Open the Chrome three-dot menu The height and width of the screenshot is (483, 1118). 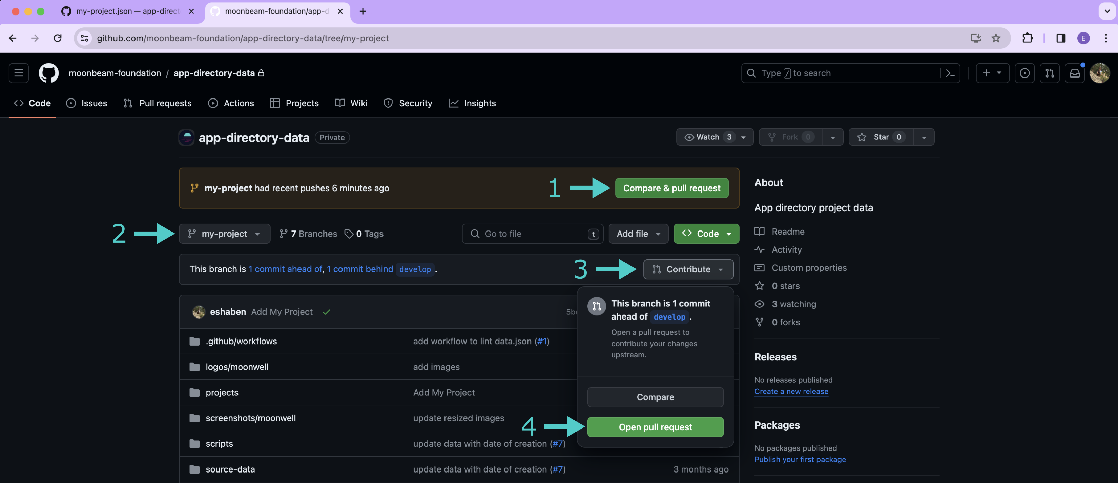[1106, 38]
